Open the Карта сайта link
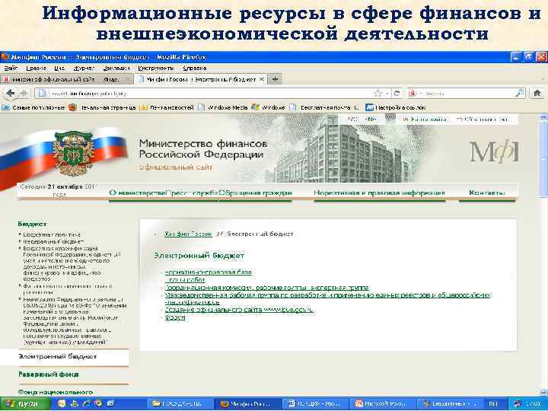 click(x=425, y=119)
